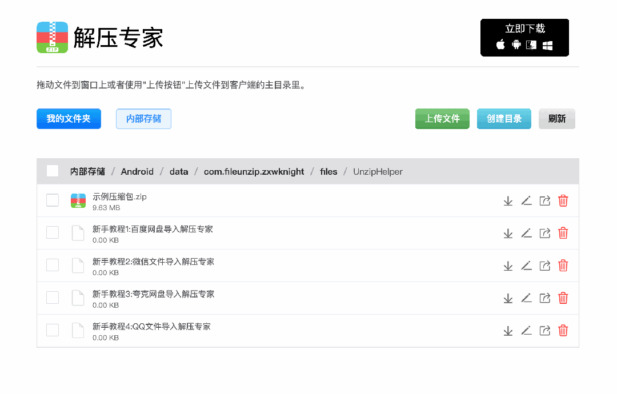This screenshot has width=617, height=394.
Task: Open the Android breadcrumb folder
Action: [x=137, y=171]
